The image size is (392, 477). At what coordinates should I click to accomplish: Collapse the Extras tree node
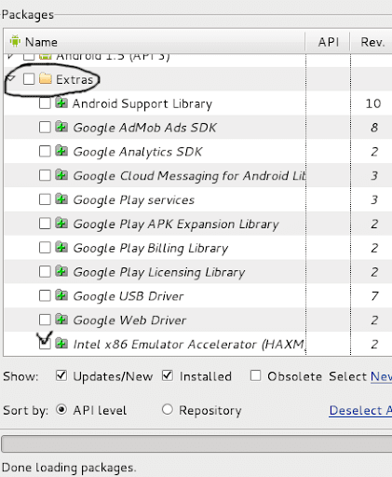[11, 78]
